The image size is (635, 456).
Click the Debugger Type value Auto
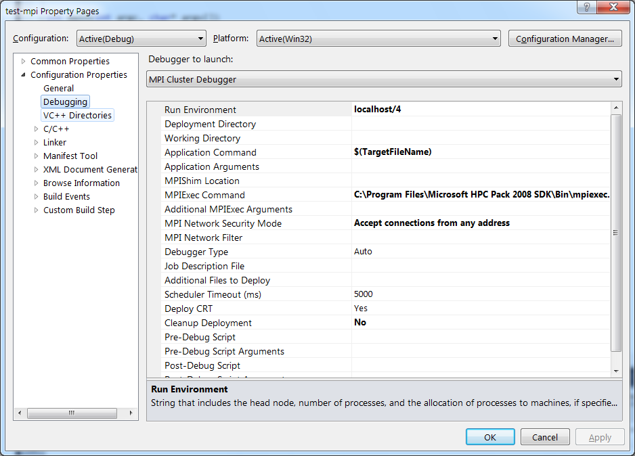pos(363,251)
